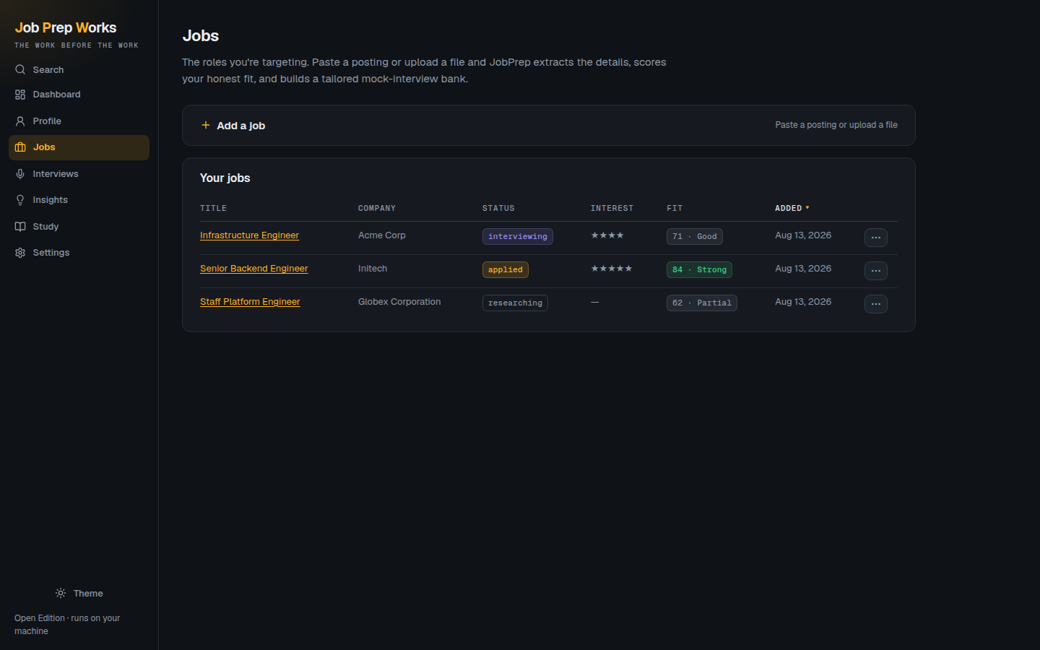1040x650 pixels.
Task: Click the Jobs briefcase icon
Action: tap(20, 147)
